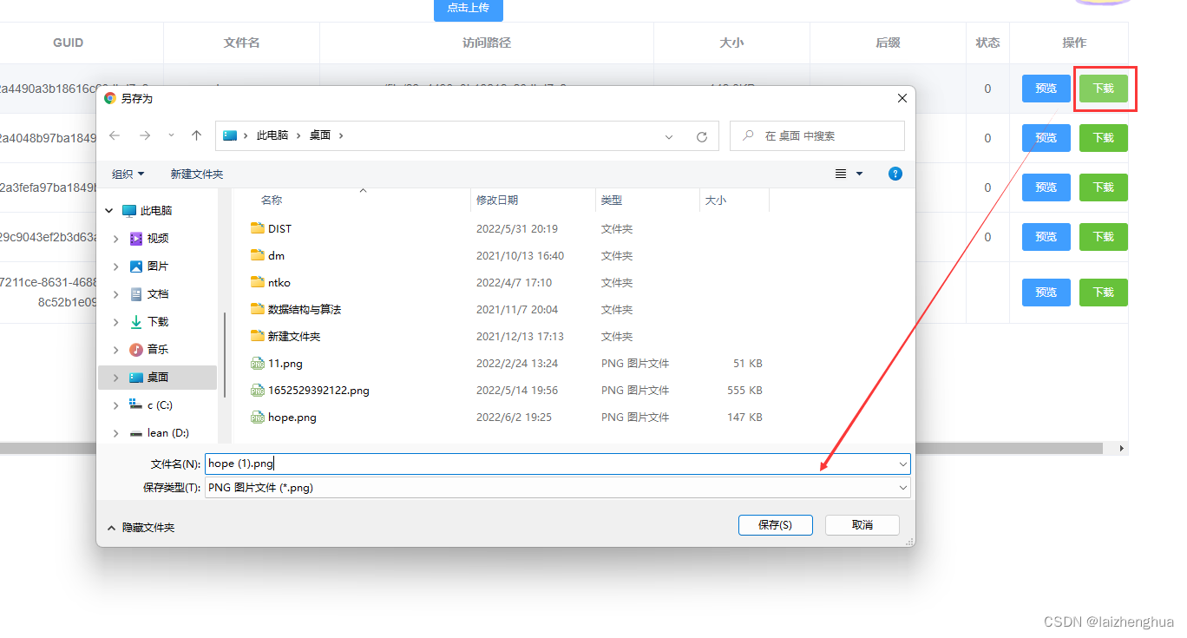The height and width of the screenshot is (638, 1187).
Task: Select 数据结构与算法 folder
Action: (x=305, y=310)
